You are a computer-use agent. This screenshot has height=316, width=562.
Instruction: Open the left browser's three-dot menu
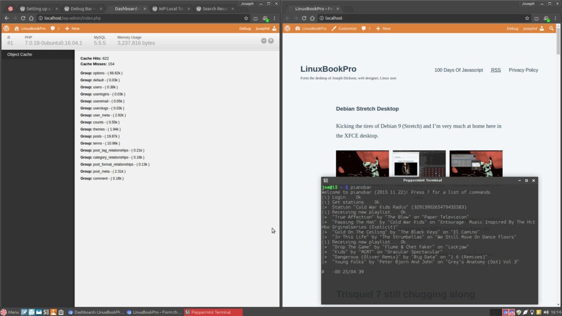(x=274, y=18)
